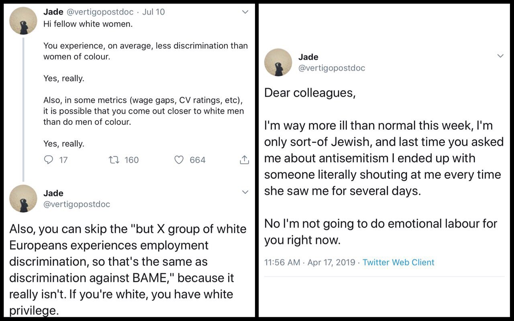Image resolution: width=514 pixels, height=321 pixels.
Task: Click the name 'Jade' on the 'Dear colleagues' tweet
Action: pos(308,57)
